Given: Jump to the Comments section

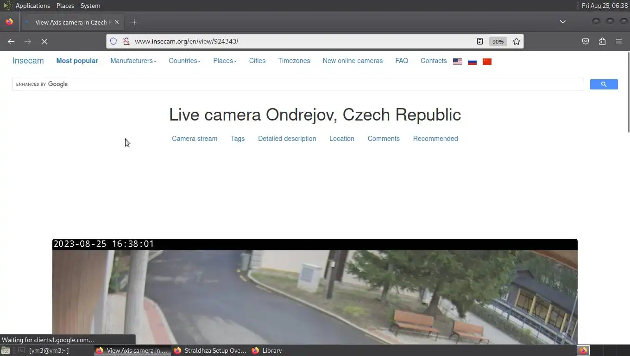Looking at the screenshot, I should (x=384, y=139).
